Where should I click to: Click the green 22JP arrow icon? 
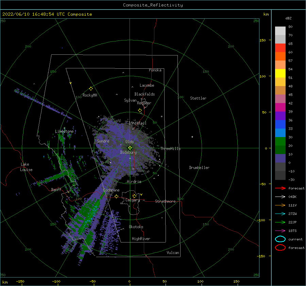[x=280, y=222]
